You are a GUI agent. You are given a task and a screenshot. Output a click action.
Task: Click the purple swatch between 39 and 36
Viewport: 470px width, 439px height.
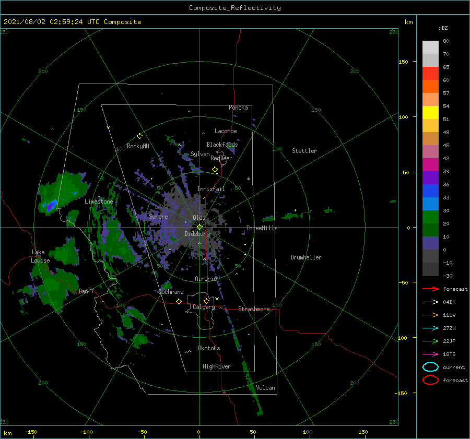click(x=430, y=178)
